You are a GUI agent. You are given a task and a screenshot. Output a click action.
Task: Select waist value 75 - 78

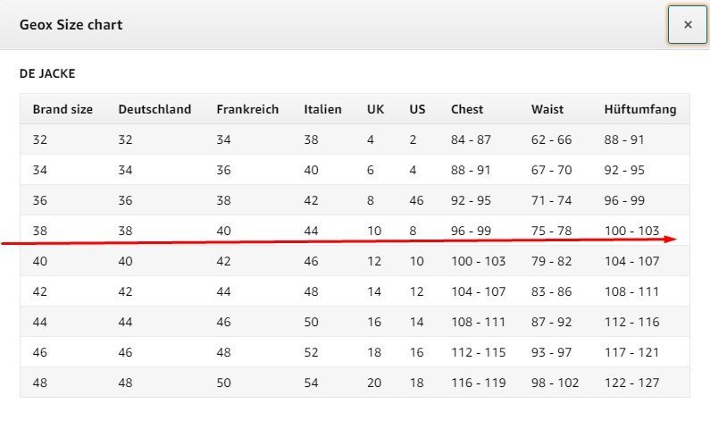[551, 231]
